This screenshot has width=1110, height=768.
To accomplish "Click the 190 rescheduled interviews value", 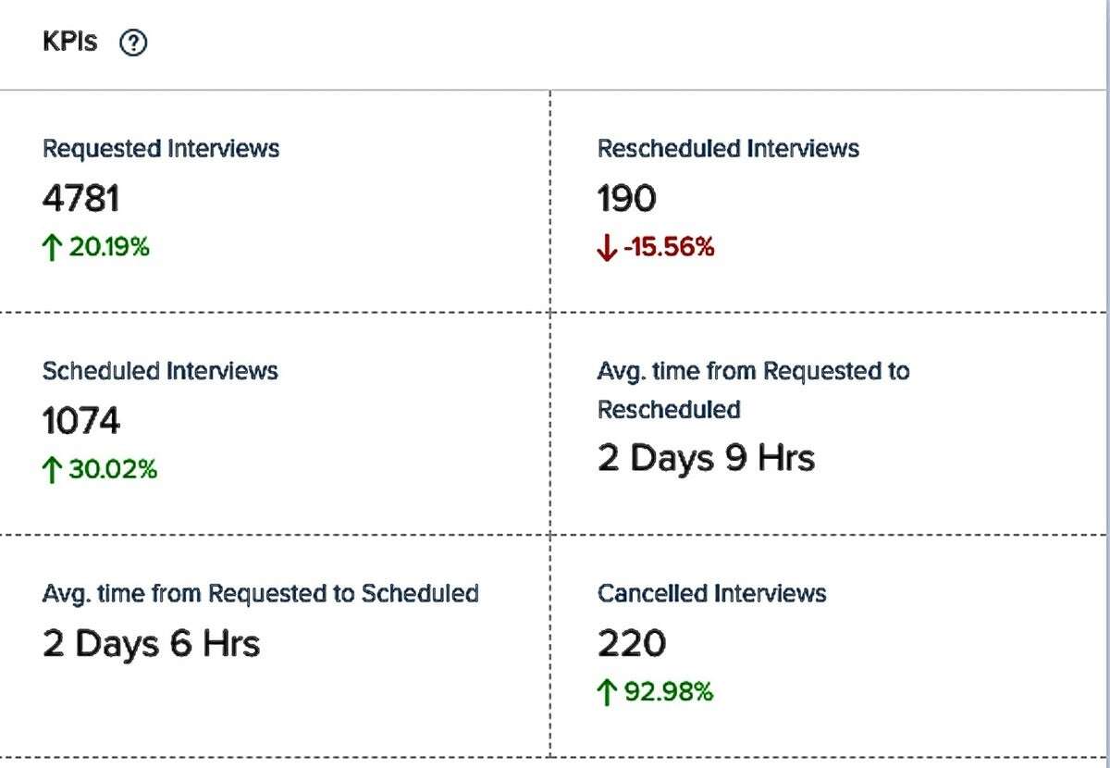I will (626, 198).
